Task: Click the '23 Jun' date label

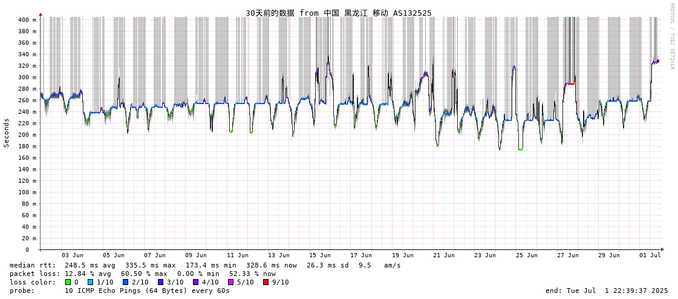Action: point(485,255)
